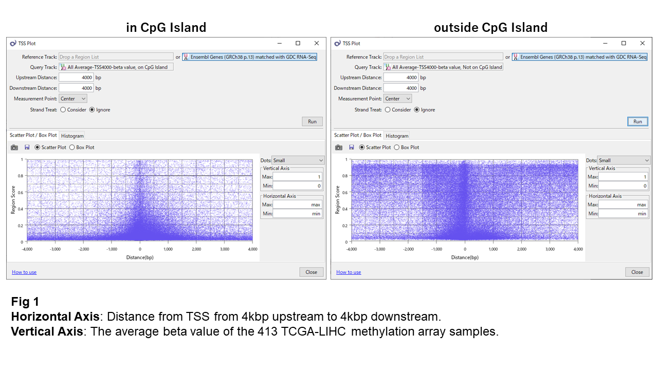Select Consider strand option in left window

pos(63,110)
